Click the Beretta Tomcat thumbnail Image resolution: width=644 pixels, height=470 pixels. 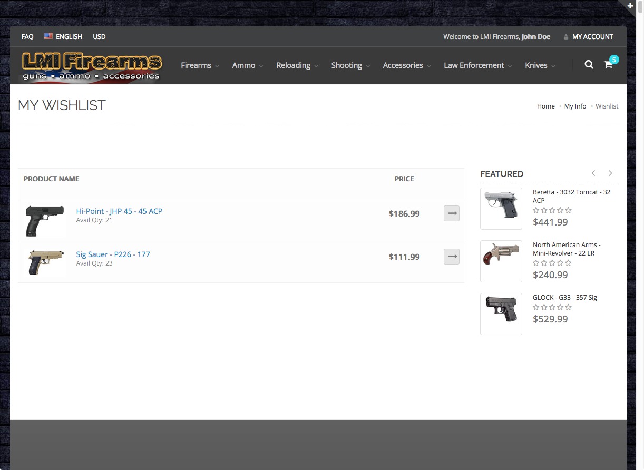pyautogui.click(x=501, y=209)
